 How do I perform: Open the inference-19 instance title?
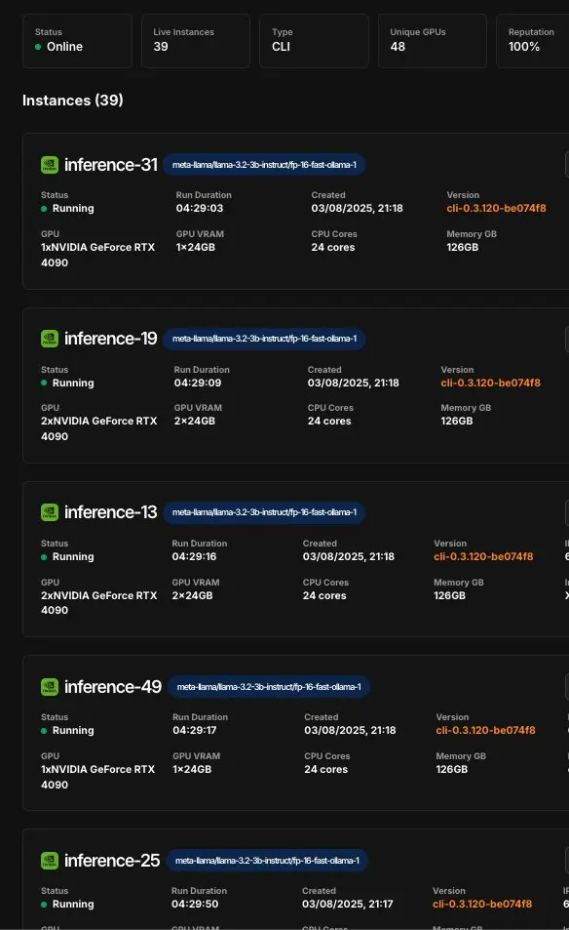click(111, 339)
